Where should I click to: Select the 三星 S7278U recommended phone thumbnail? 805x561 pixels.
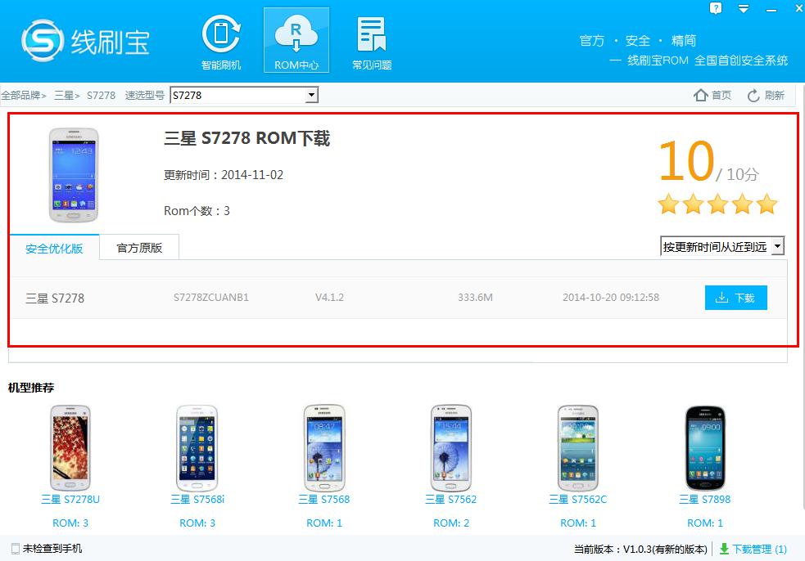(x=70, y=447)
